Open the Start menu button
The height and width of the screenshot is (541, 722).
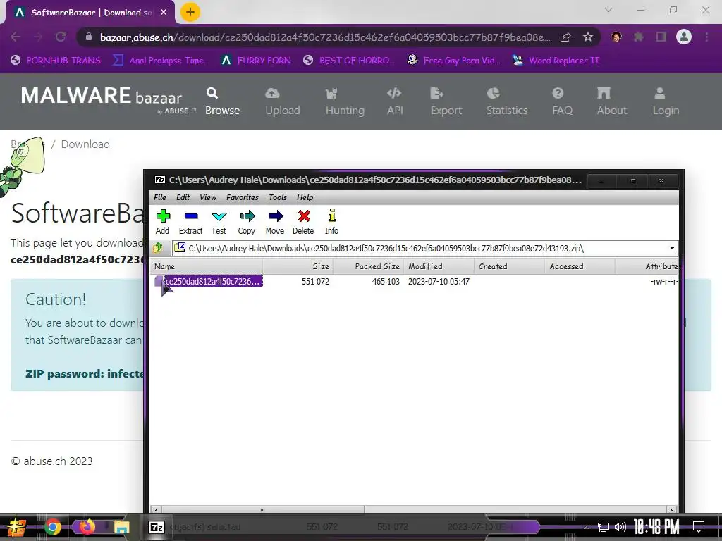point(17,527)
